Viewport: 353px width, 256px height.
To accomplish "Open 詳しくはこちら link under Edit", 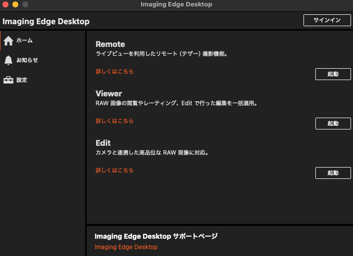I will point(114,171).
